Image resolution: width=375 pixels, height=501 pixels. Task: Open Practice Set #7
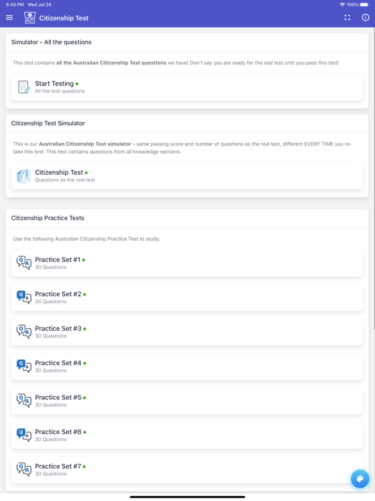pos(187,470)
